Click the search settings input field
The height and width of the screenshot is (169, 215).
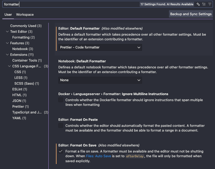71,4
